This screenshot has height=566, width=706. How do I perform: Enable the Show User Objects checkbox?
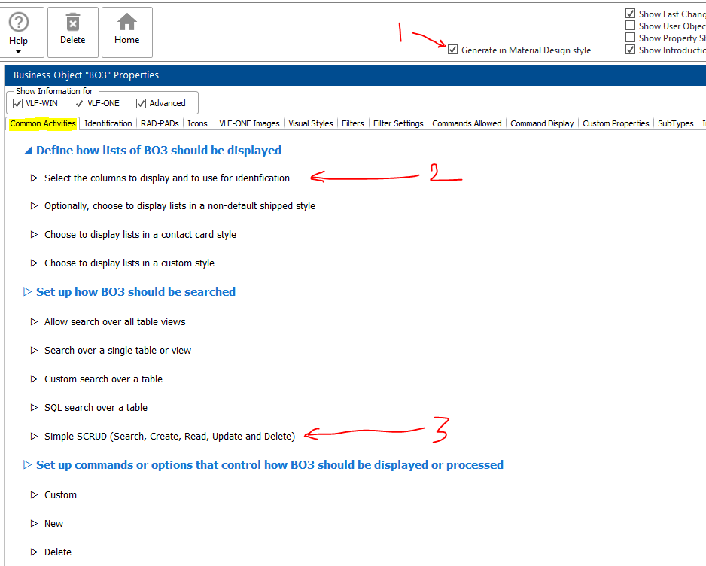coord(630,26)
